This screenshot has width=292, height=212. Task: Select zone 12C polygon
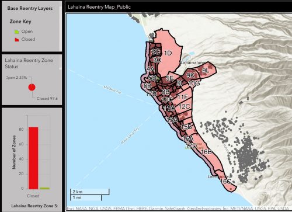tap(184, 106)
